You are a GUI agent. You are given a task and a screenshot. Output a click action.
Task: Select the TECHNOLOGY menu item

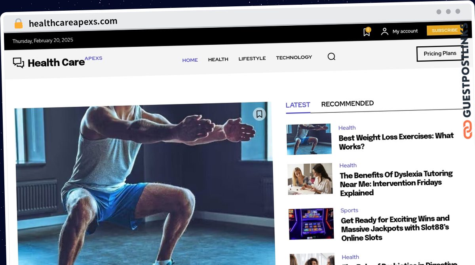tap(294, 57)
